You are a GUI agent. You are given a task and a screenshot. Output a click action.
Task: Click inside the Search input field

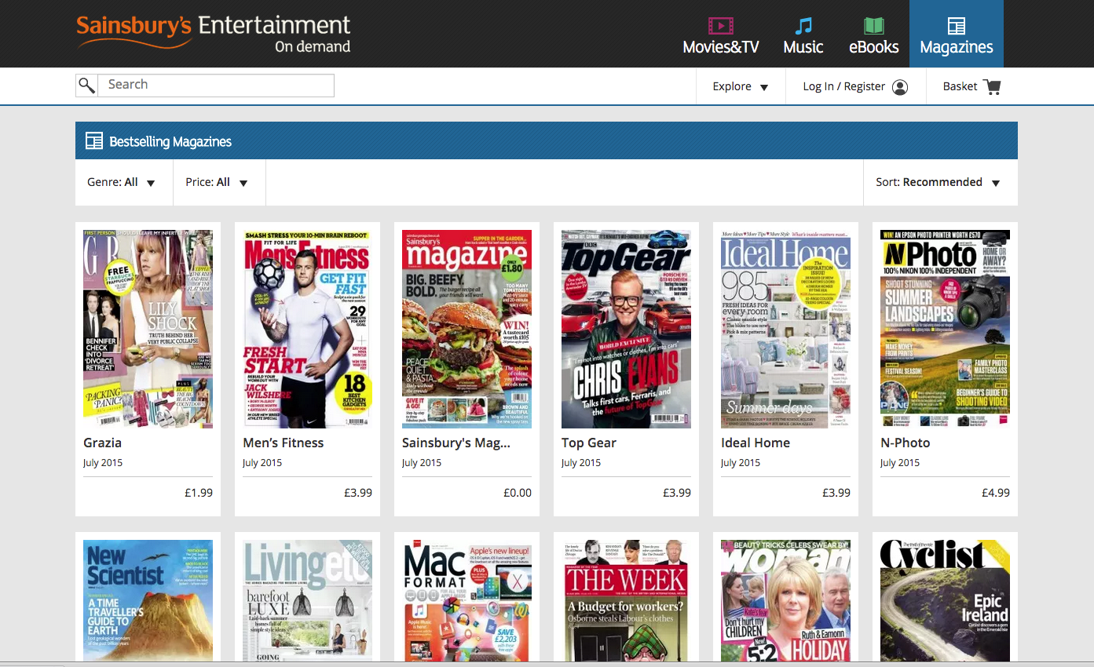click(216, 86)
